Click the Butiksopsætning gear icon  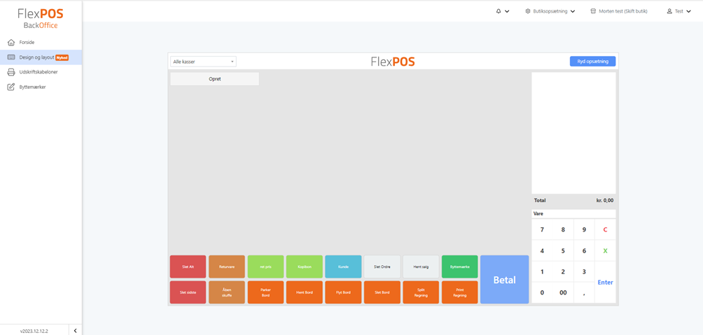coord(528,11)
